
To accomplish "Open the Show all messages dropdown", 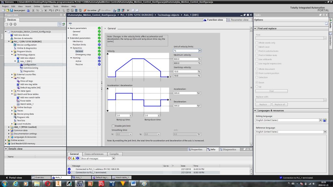I will point(113,158).
